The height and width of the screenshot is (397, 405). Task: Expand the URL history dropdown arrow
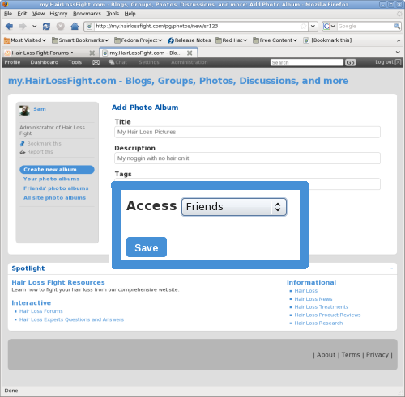click(x=313, y=26)
